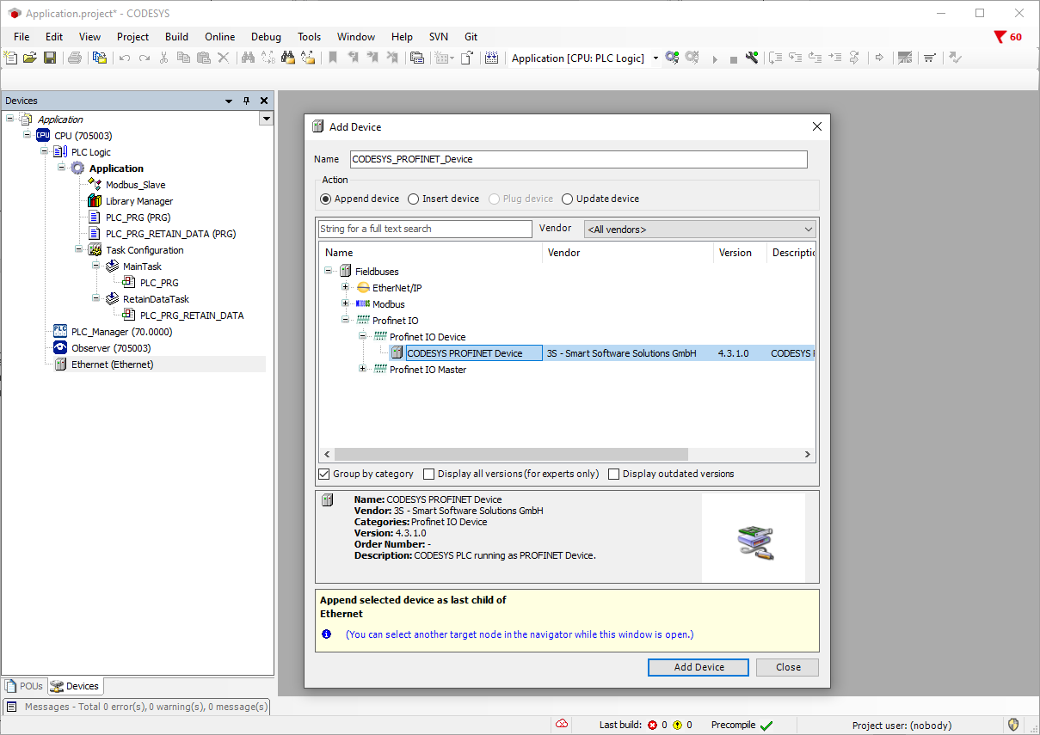The width and height of the screenshot is (1040, 735).
Task: Select the Insert device radio button
Action: tap(414, 199)
